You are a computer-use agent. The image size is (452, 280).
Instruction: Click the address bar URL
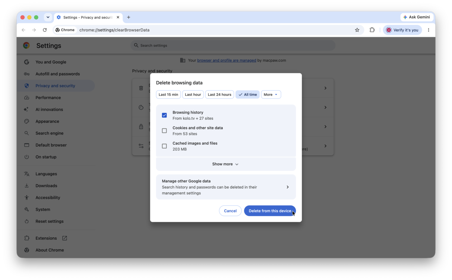coord(114,30)
